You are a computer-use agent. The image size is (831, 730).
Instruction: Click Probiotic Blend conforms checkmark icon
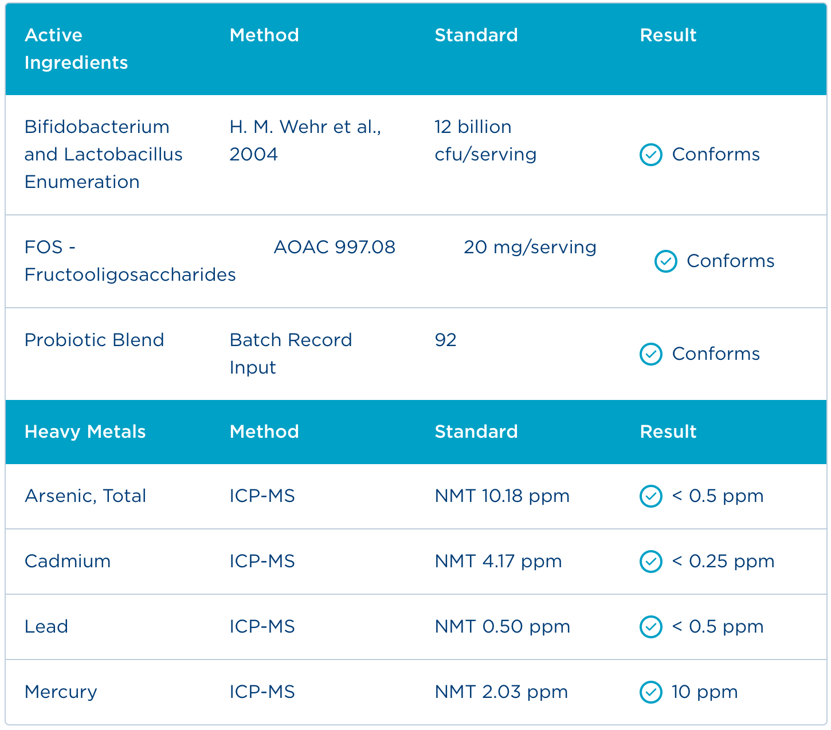point(650,354)
